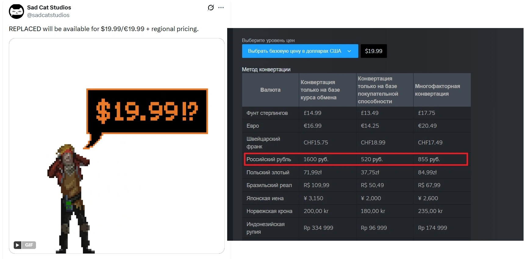Click the '$19.99!?' speech bubble
Image resolution: width=526 pixels, height=259 pixels.
point(147,111)
